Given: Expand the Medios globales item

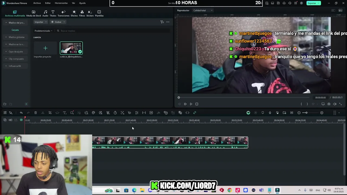Looking at the screenshot, I should [x=15, y=37].
